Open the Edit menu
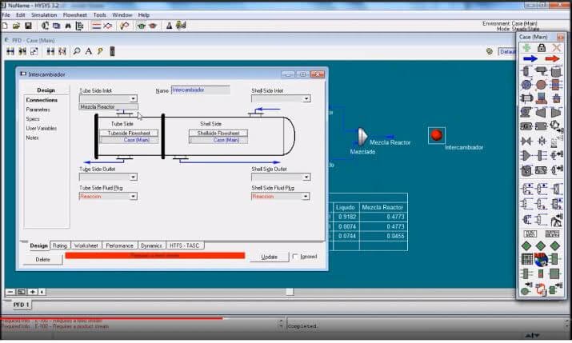This screenshot has height=343, width=572. [x=21, y=15]
